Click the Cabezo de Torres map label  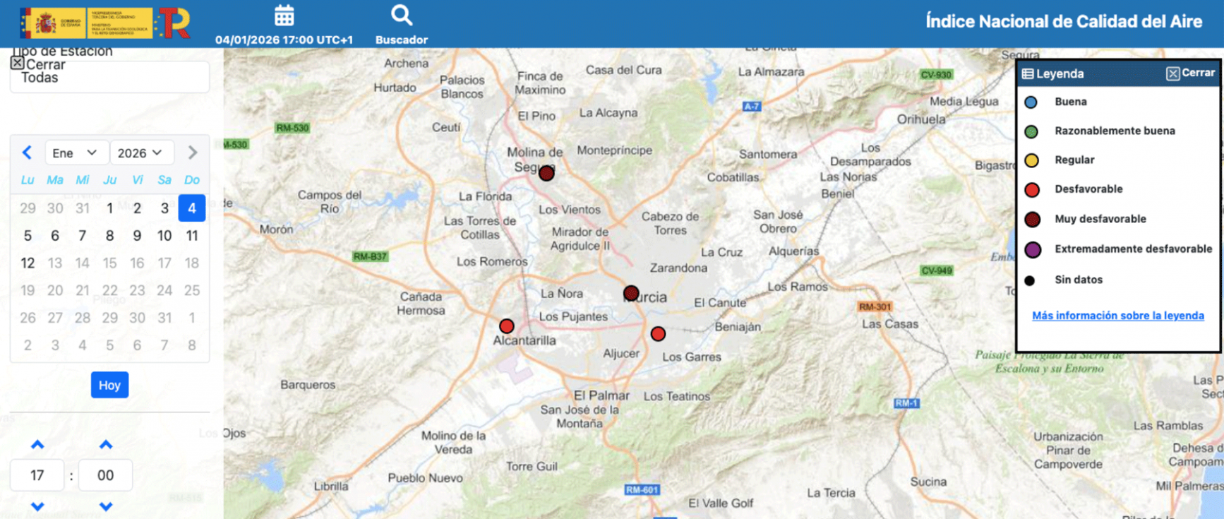670,223
